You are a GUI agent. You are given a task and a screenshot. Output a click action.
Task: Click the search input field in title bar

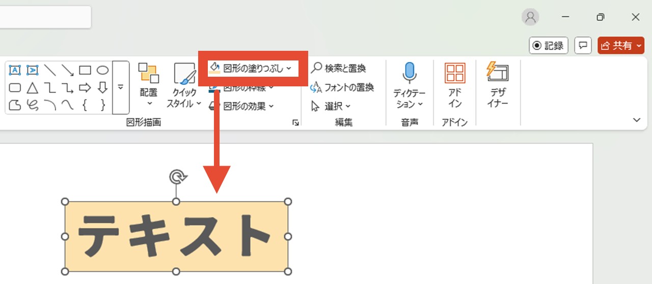tap(45, 17)
